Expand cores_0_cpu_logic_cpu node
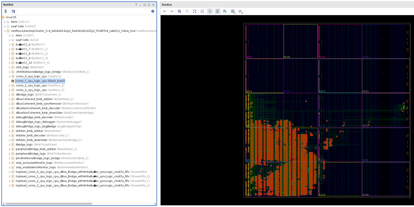Screen dimensions: 414x207 (x=9, y=76)
